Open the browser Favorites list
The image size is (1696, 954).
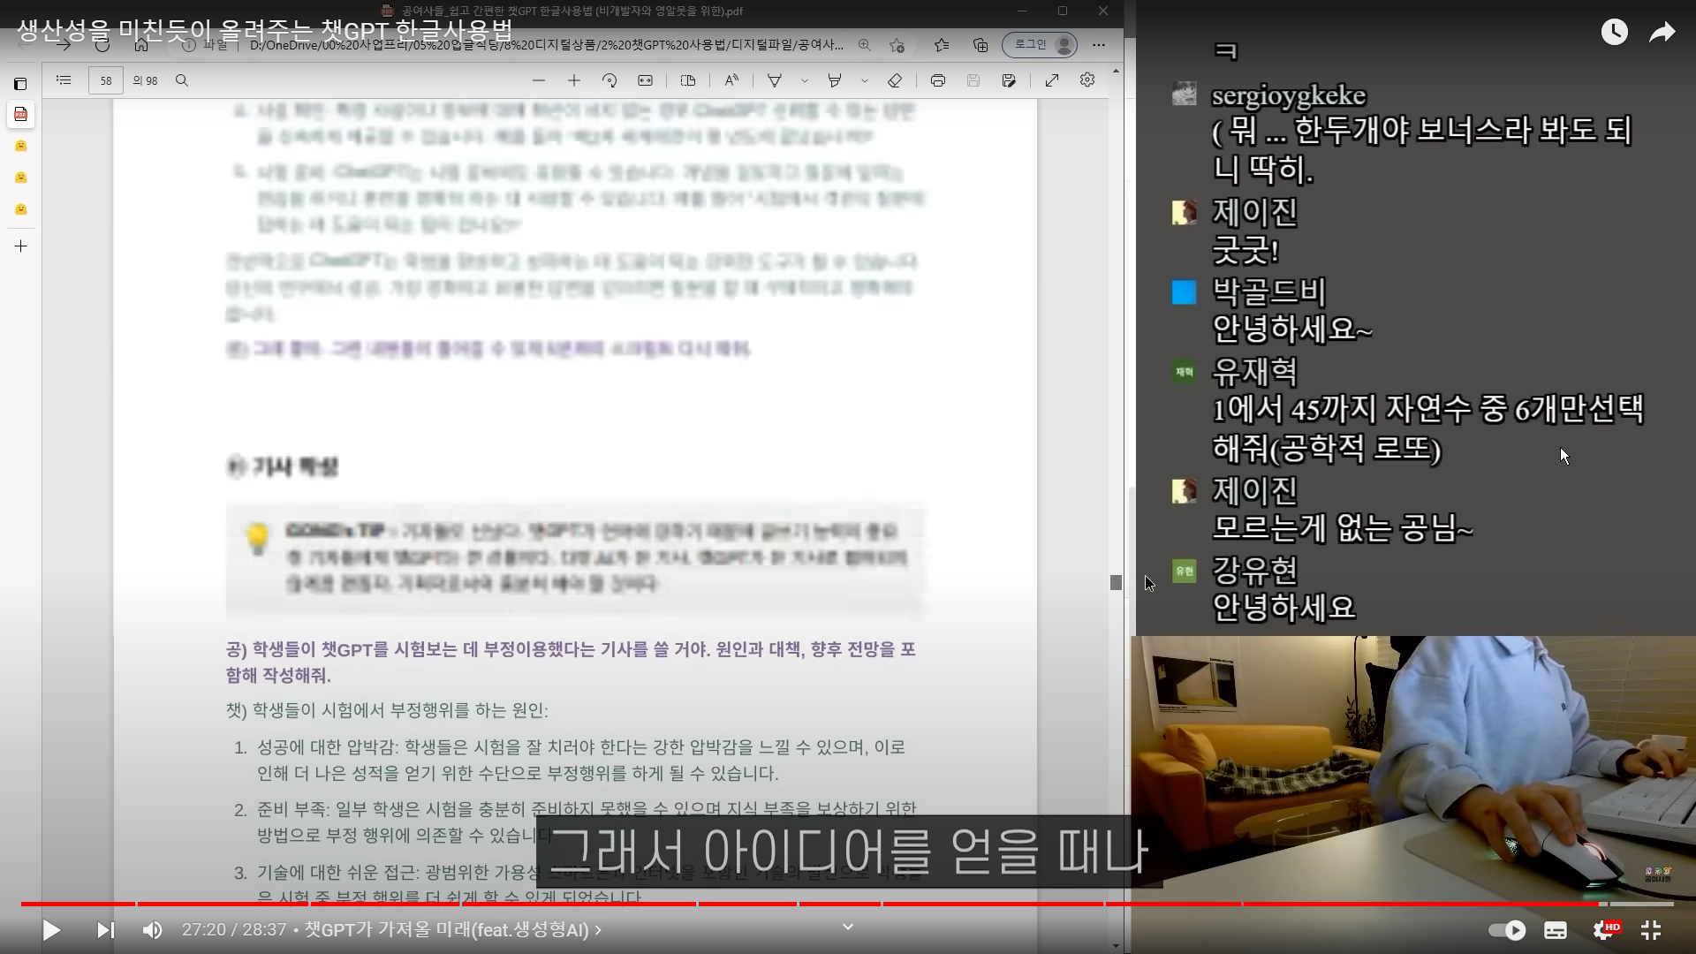pos(942,44)
